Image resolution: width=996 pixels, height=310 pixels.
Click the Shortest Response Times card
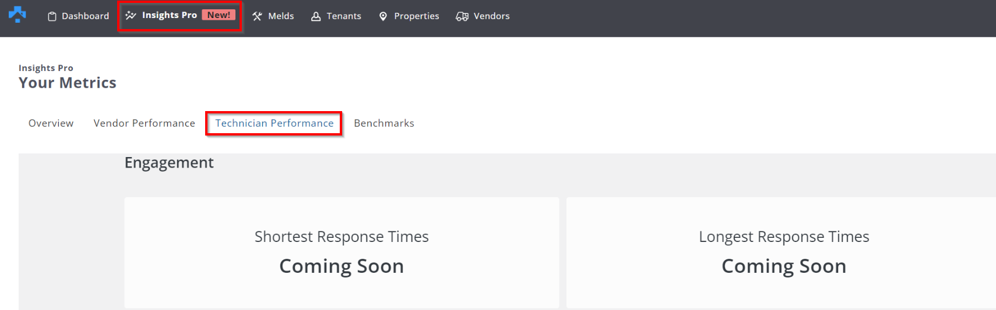(342, 252)
